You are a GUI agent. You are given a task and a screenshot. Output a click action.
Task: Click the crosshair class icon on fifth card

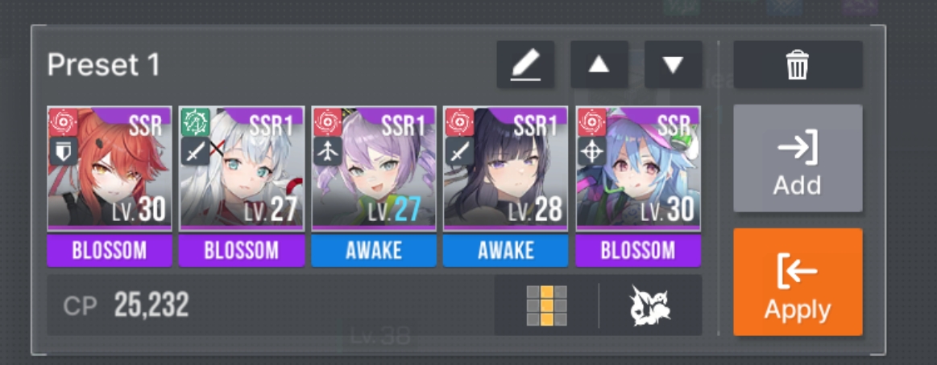[591, 151]
